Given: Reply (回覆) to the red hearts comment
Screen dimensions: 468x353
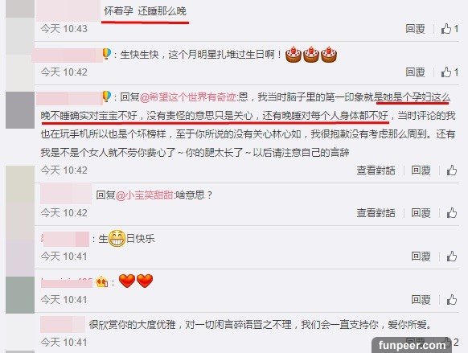Looking at the screenshot, I should pyautogui.click(x=421, y=300).
